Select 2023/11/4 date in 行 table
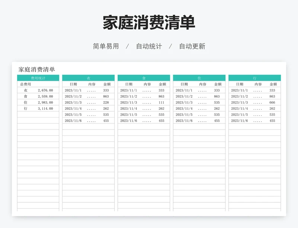The image size is (298, 228). click(240, 109)
